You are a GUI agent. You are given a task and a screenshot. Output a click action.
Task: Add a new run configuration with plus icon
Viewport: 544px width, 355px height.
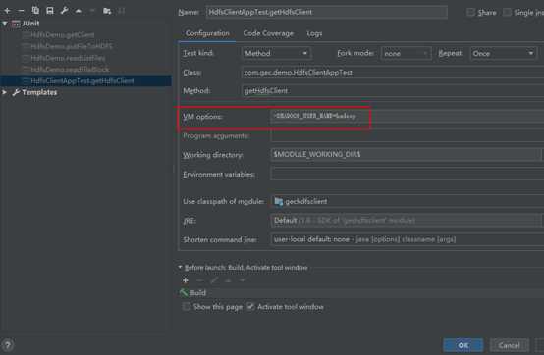7,11
